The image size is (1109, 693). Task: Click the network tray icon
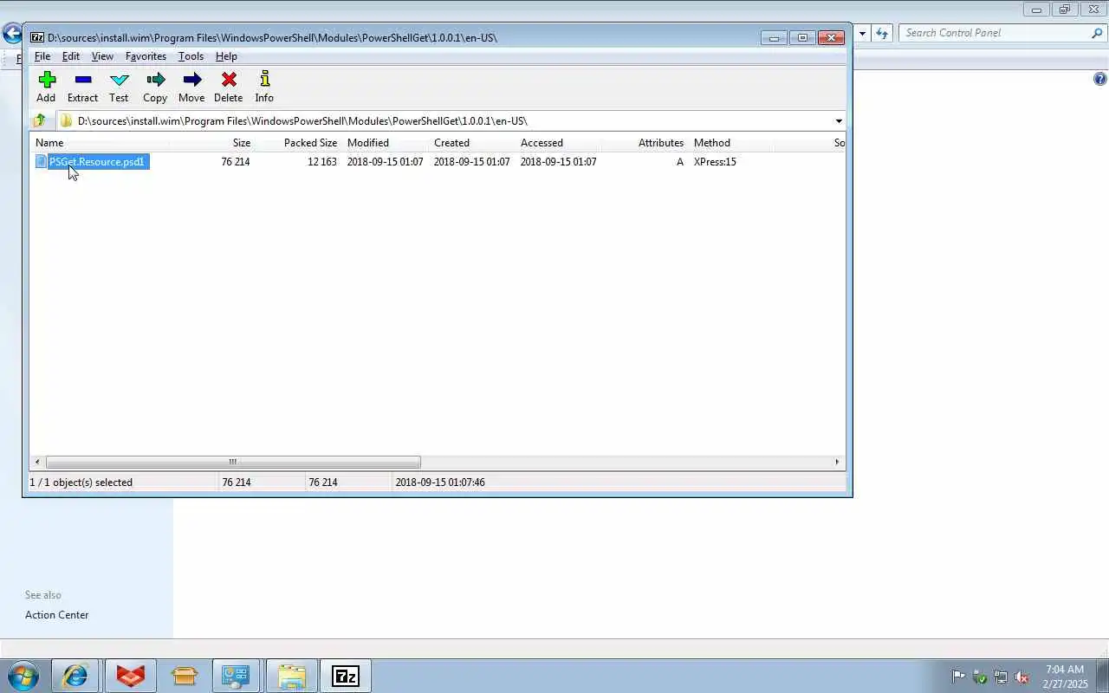pos(1001,677)
